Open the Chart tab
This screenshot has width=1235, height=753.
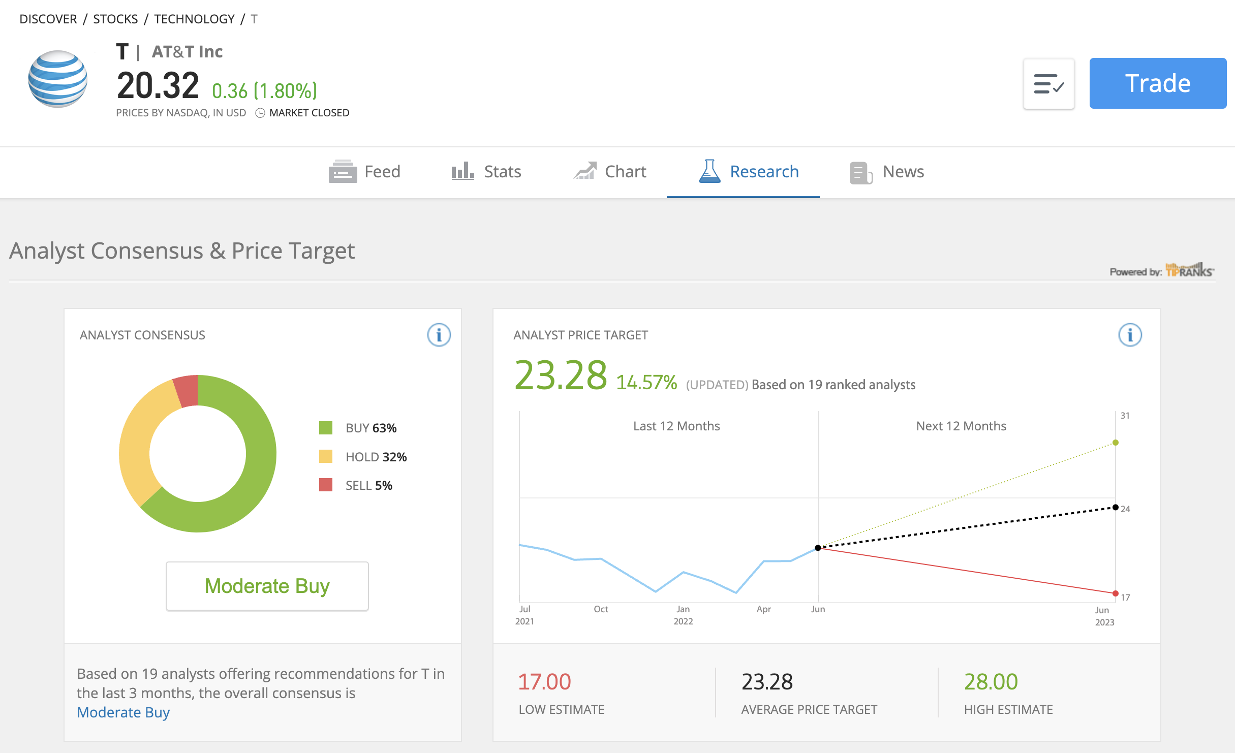click(x=610, y=172)
